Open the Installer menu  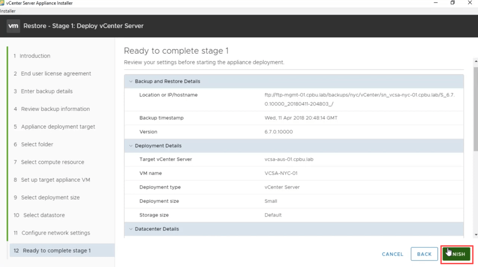8,11
